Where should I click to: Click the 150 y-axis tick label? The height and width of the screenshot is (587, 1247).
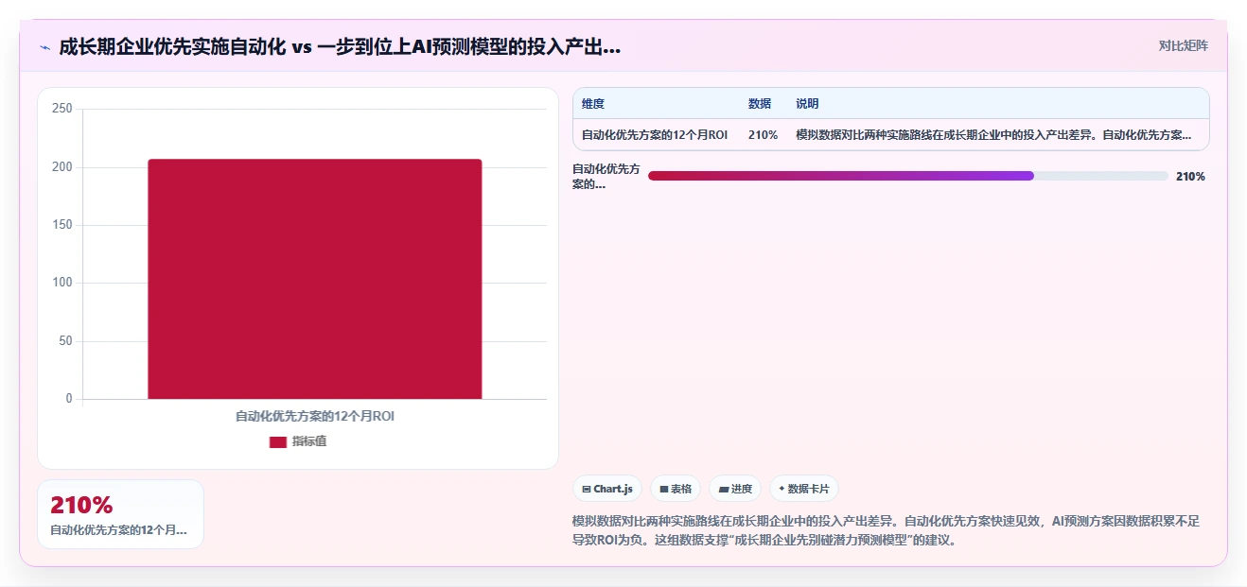pyautogui.click(x=62, y=225)
